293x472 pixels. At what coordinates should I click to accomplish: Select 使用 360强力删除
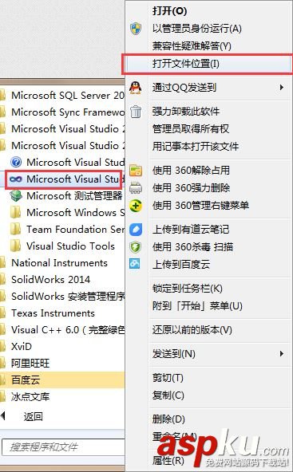click(191, 188)
